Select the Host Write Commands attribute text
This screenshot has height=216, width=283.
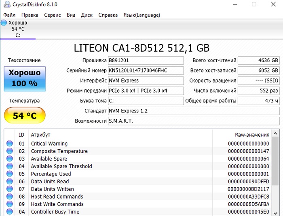[57, 204]
